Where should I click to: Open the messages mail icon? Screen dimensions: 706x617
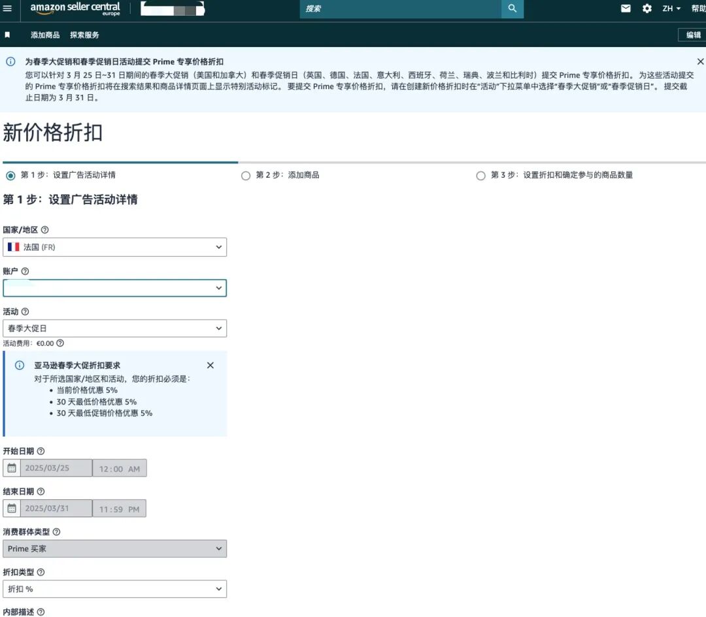click(x=625, y=8)
